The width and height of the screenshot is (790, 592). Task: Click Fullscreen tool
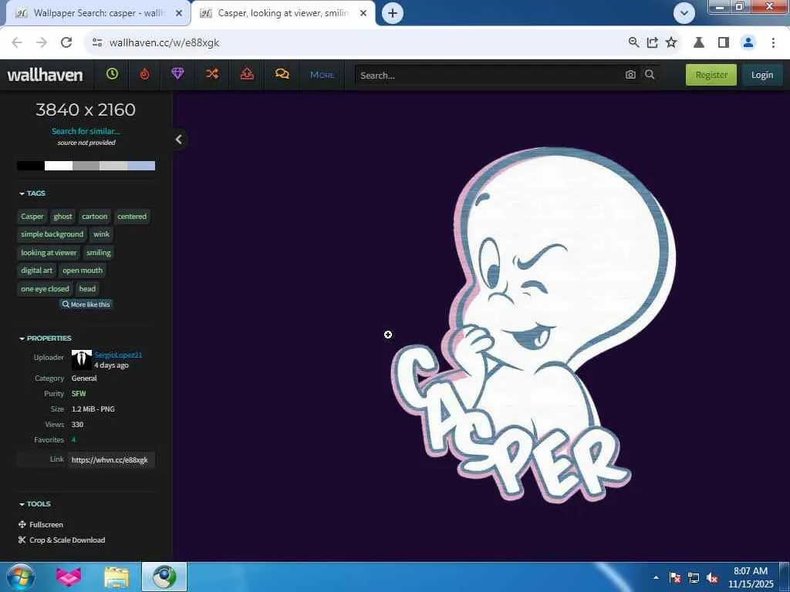coord(41,524)
